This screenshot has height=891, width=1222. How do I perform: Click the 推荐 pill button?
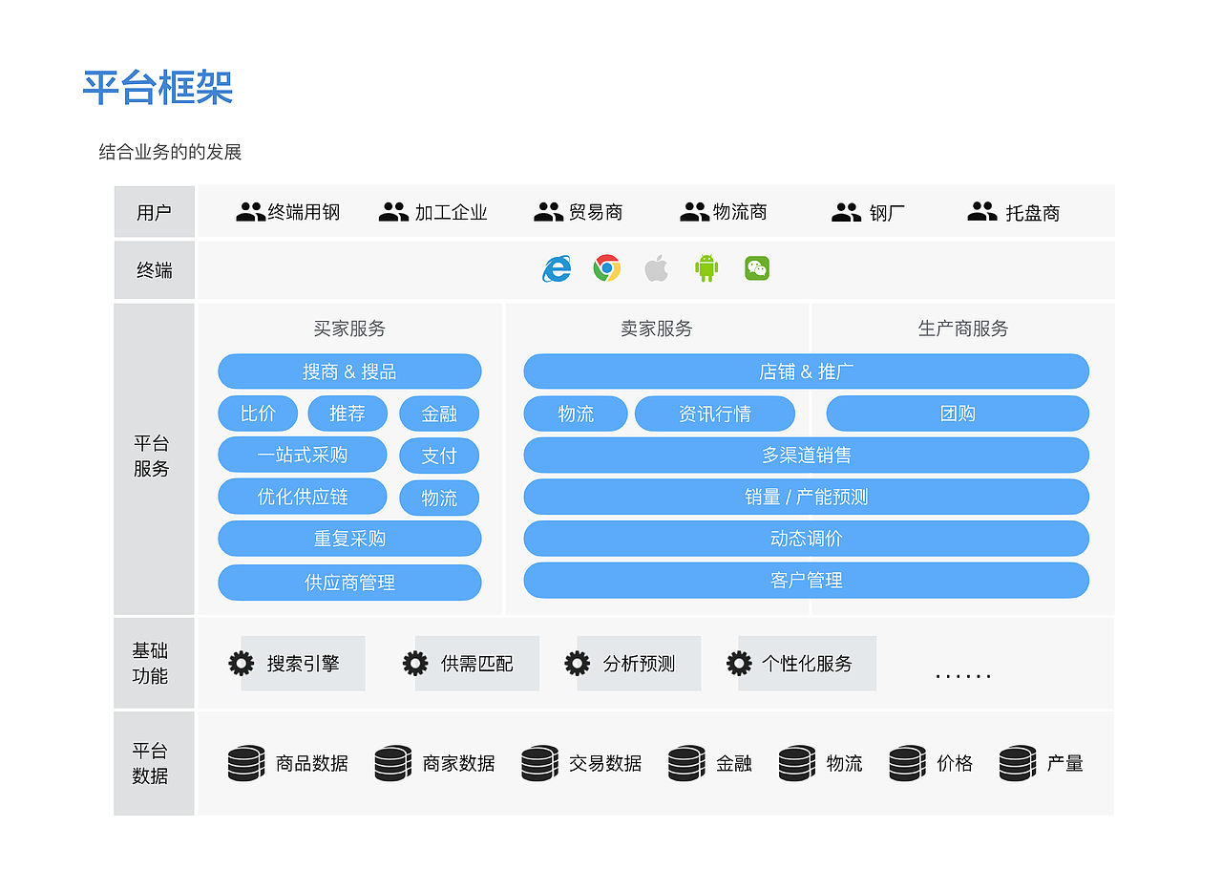pos(348,414)
